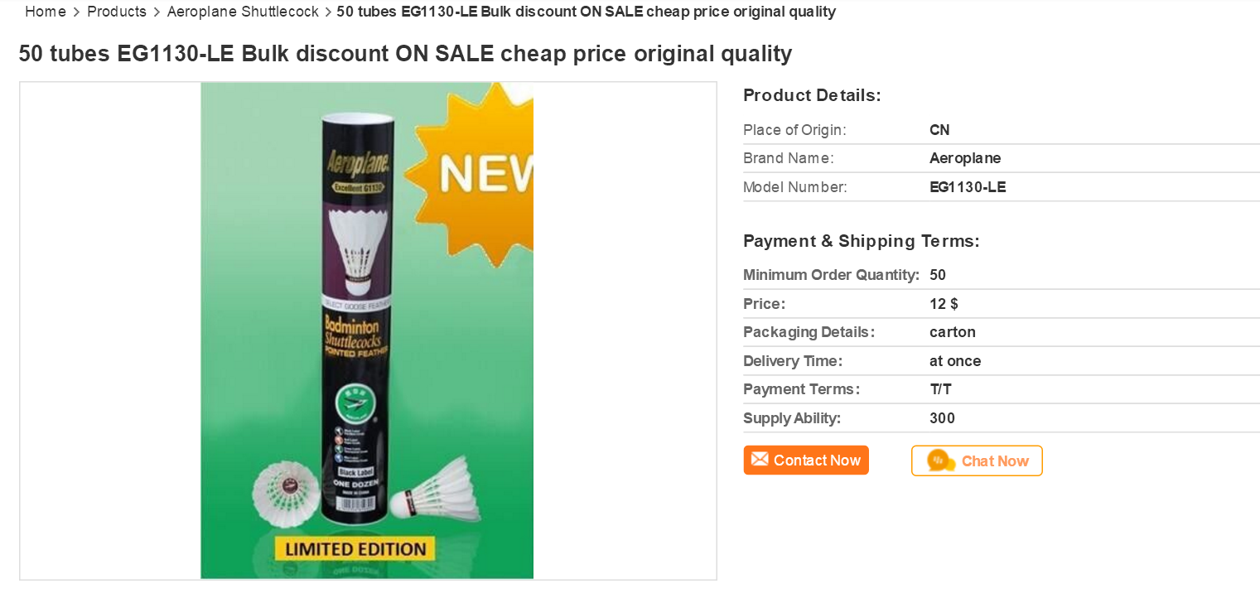This screenshot has width=1260, height=598.
Task: Open Aeroplane Shuttlecock category link
Action: point(243,12)
